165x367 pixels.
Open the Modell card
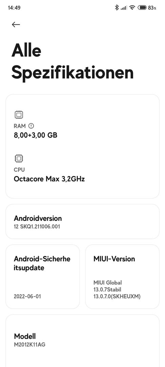point(82,341)
